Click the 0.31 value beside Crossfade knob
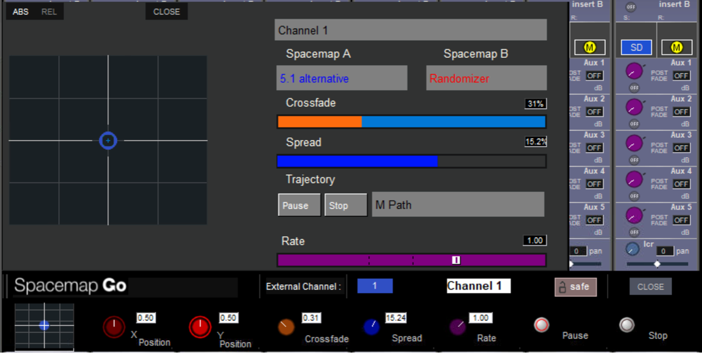 (311, 318)
